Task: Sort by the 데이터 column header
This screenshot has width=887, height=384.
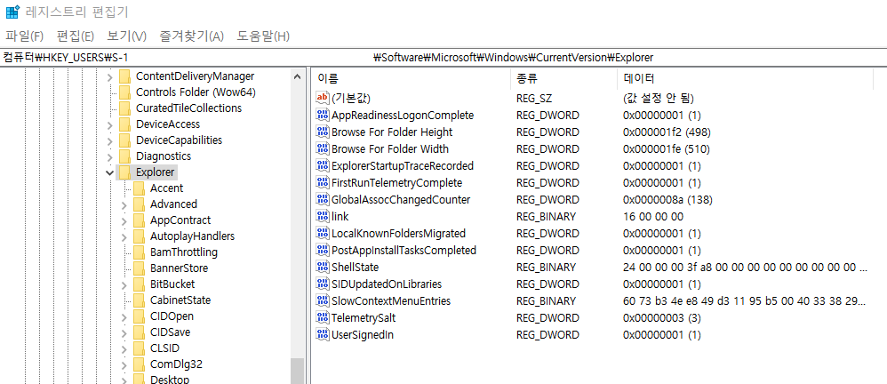Action: pos(747,78)
